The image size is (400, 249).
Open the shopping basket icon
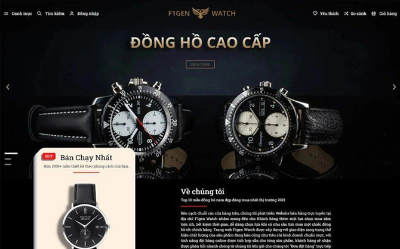coord(374,14)
